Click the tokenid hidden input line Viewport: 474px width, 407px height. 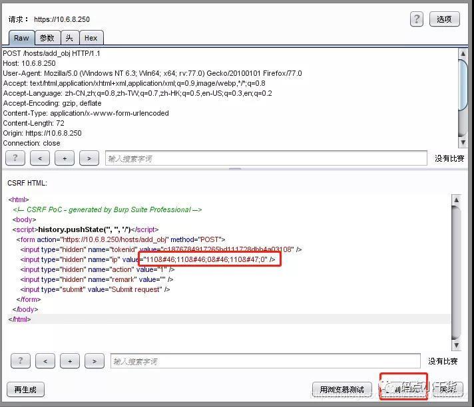(161, 249)
